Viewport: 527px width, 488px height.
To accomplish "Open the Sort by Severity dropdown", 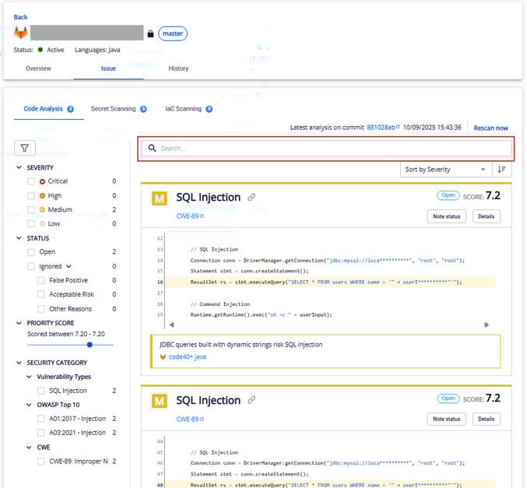I will (445, 169).
